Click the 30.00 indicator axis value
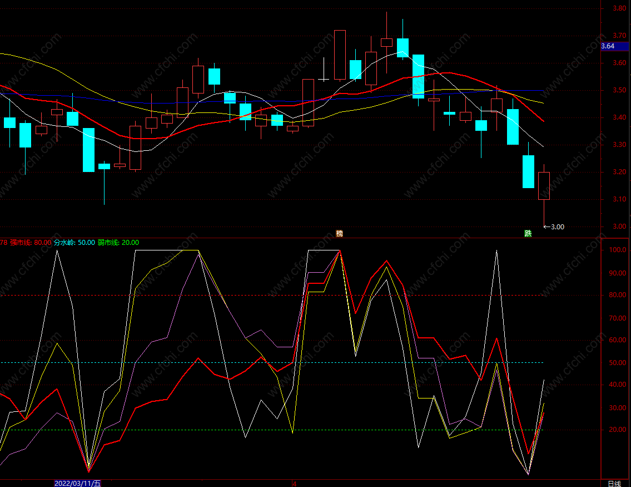 click(618, 408)
